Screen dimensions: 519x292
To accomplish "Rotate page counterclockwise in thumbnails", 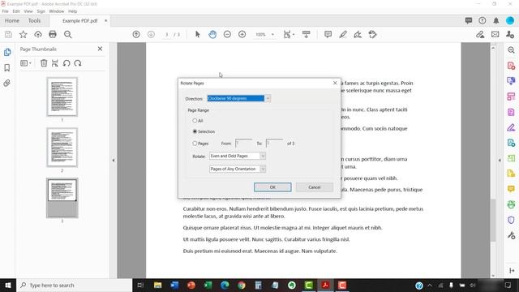I will [x=66, y=63].
